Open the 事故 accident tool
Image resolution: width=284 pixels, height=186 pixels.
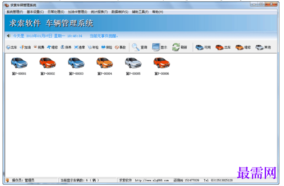coord(120,47)
